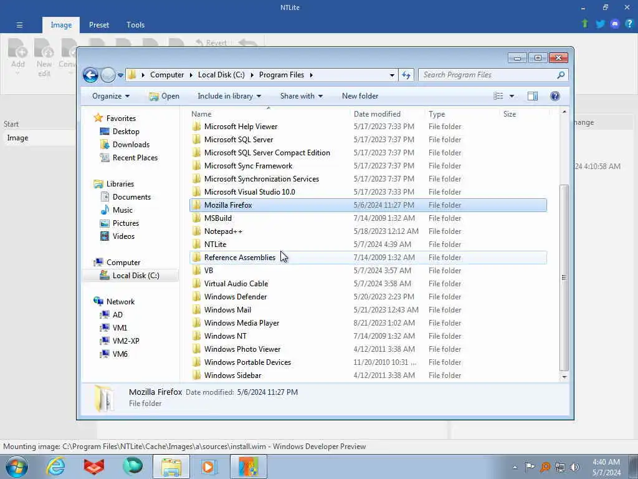
Task: Click the address bar refresh icon
Action: pyautogui.click(x=406, y=75)
